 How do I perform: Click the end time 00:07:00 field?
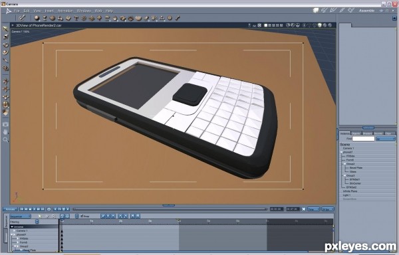pos(293,209)
